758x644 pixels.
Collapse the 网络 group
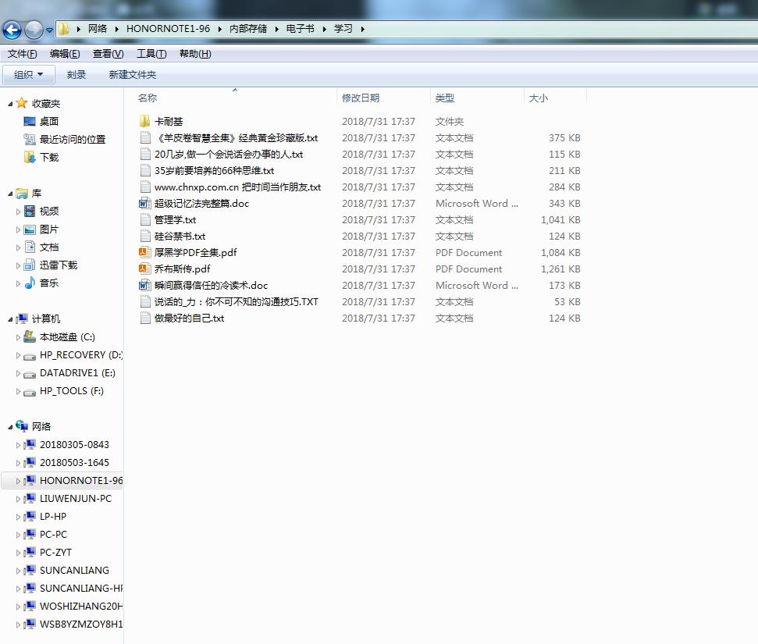click(x=10, y=427)
